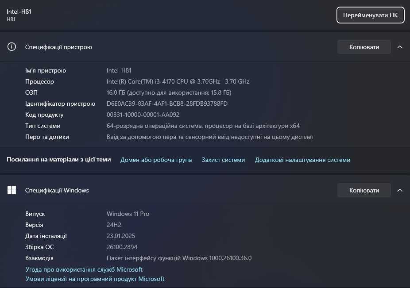Copy device specifications with Копіювати button
410x288 pixels.
pos(364,47)
